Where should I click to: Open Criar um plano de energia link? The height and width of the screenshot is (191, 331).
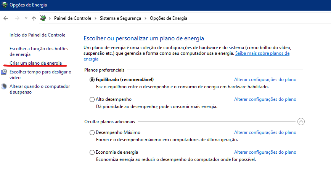point(36,63)
